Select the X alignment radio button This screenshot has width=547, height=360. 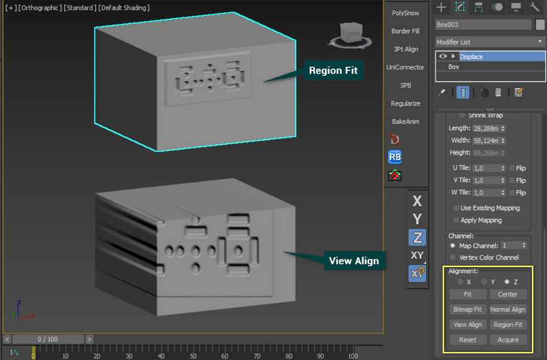pos(460,282)
